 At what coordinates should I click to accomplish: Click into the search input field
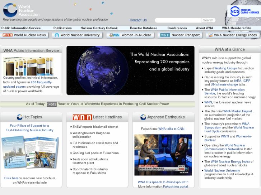tap(178, 20)
